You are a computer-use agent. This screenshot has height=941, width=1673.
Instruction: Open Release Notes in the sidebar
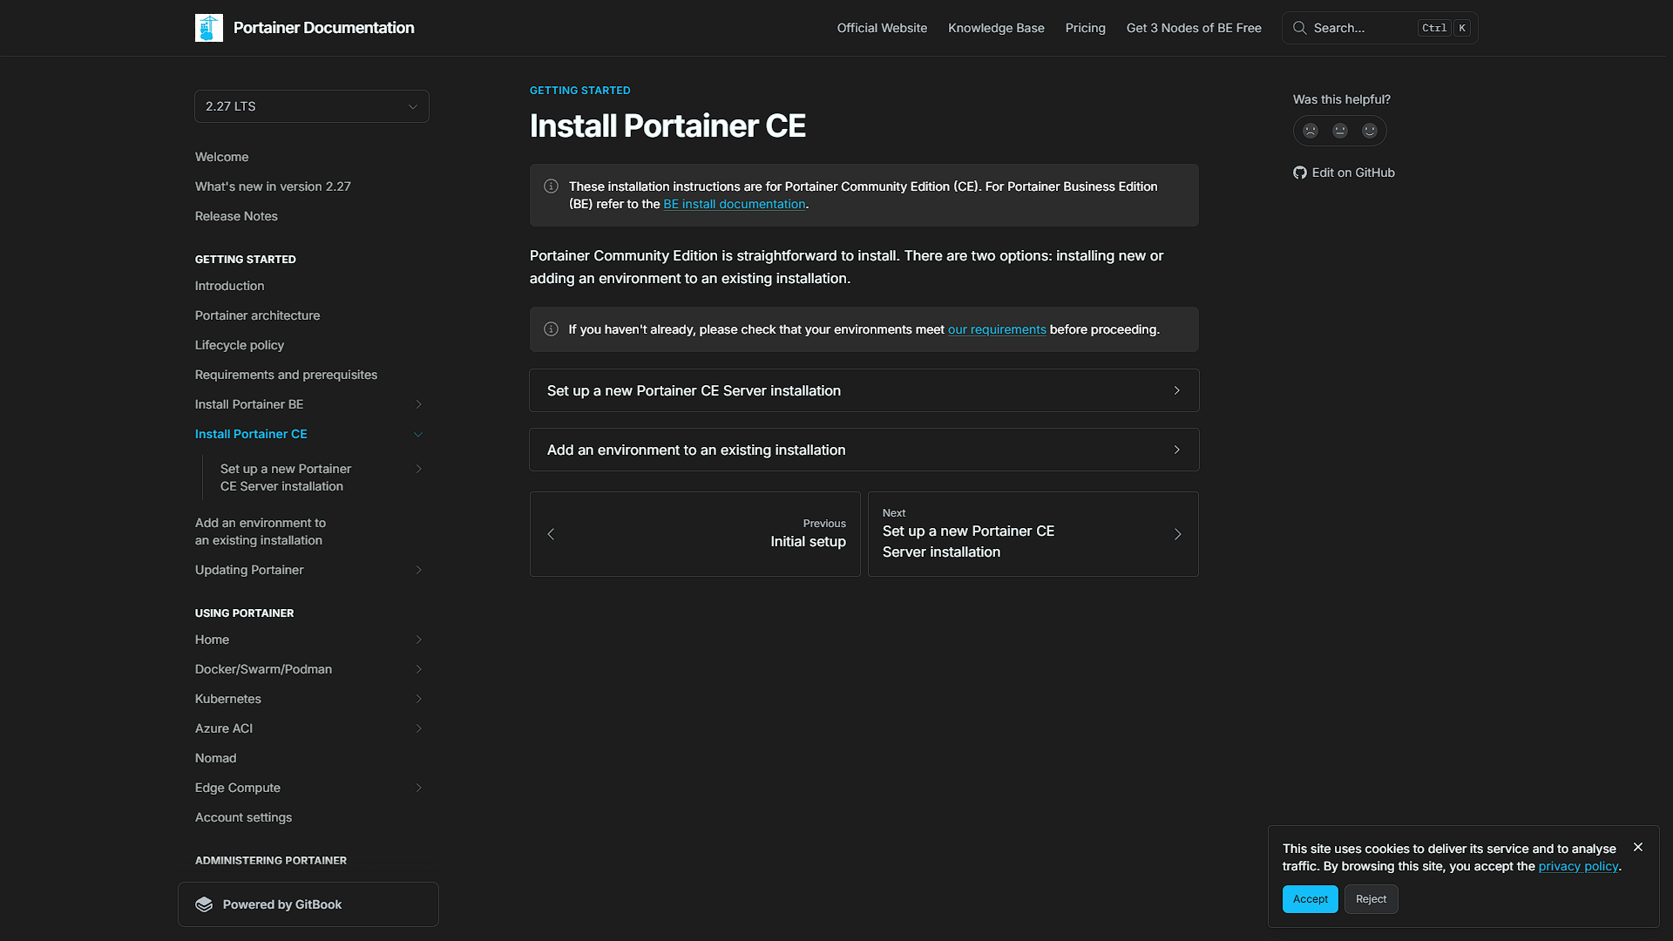tap(236, 216)
